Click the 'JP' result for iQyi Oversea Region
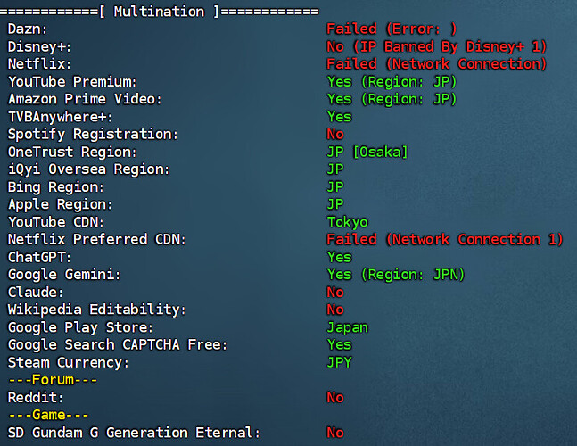The height and width of the screenshot is (446, 577). (335, 169)
